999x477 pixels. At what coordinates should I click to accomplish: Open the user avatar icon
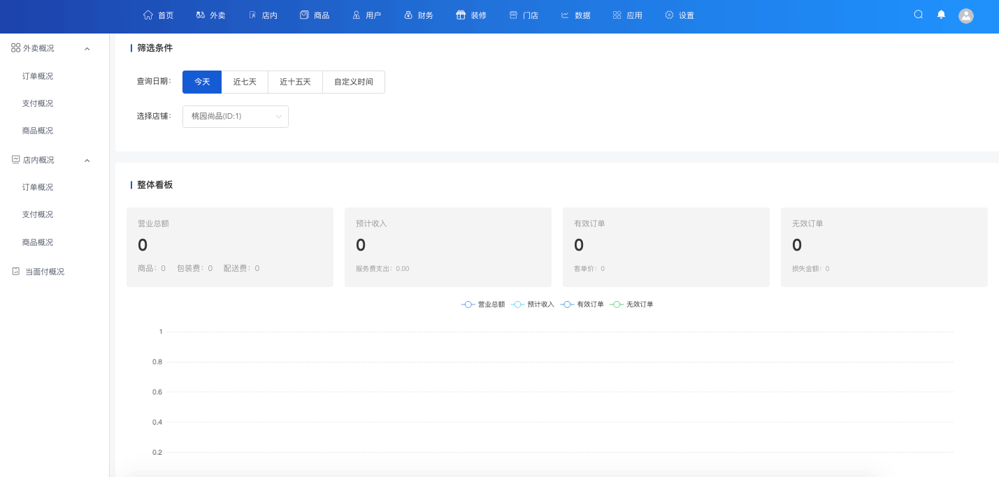966,15
